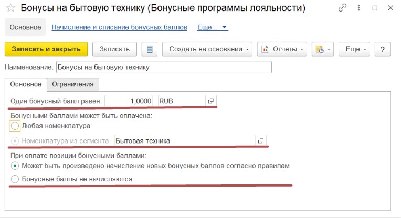Switch to the Ограничения tab
The image size is (401, 218).
[73, 84]
